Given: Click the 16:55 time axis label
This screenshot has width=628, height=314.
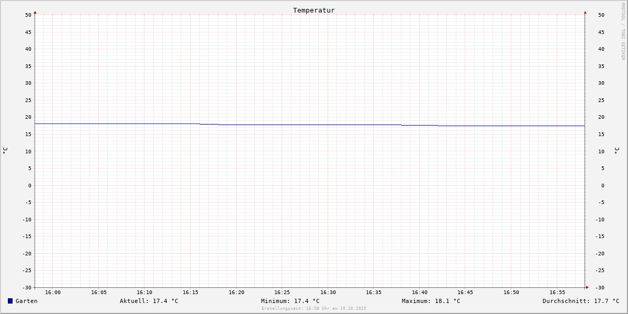Looking at the screenshot, I should (557, 293).
